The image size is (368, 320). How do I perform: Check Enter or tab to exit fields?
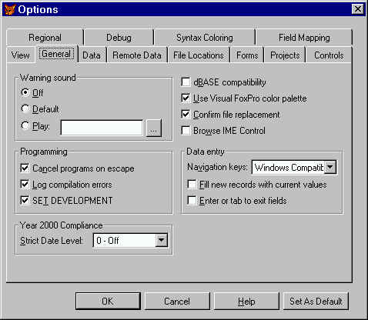192,201
